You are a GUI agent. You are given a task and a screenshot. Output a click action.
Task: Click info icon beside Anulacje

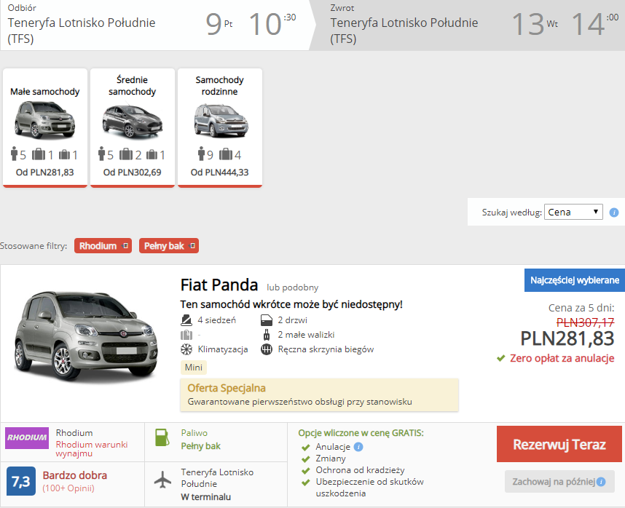click(x=358, y=447)
